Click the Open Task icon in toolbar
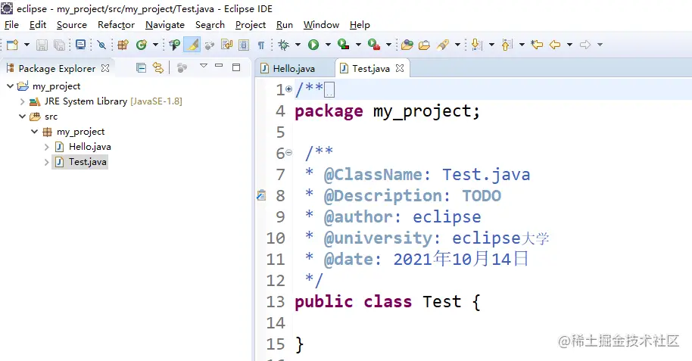This screenshot has height=361, width=692. point(210,45)
